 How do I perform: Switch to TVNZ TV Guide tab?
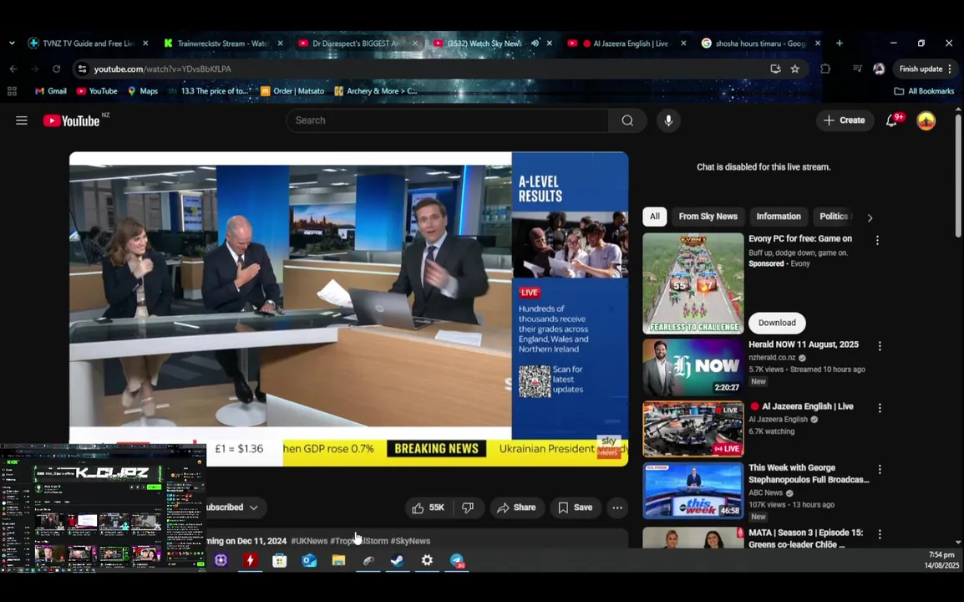click(x=89, y=43)
